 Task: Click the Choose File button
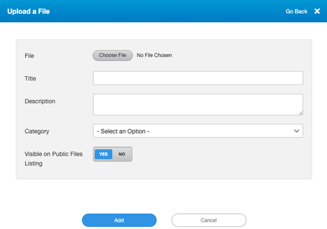(x=113, y=55)
